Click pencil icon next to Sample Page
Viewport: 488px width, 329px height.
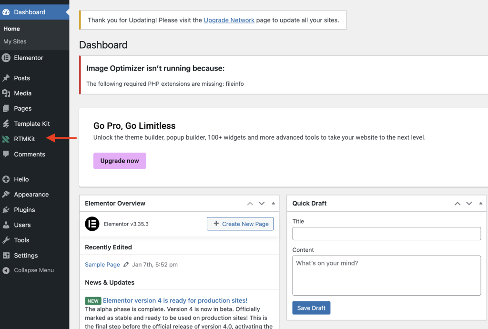pos(126,265)
